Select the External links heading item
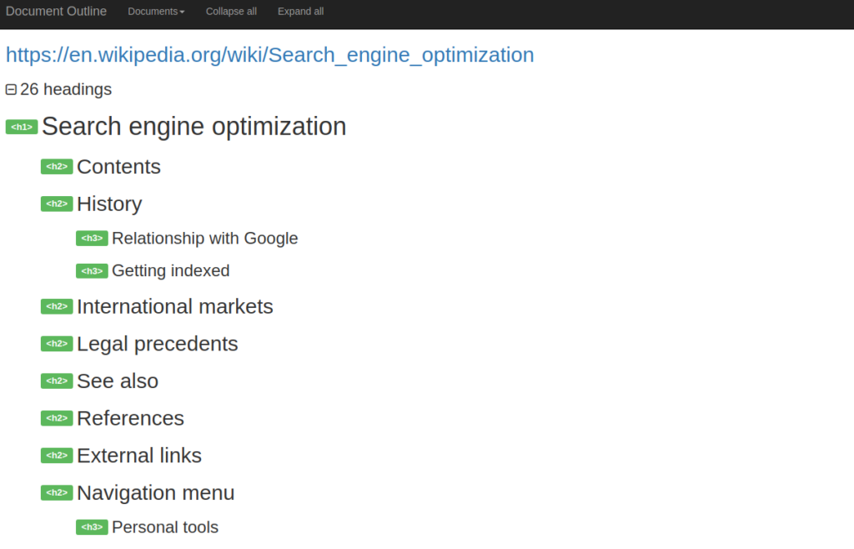 tap(139, 456)
